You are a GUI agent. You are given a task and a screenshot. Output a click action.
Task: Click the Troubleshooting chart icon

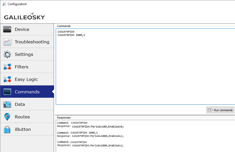(7, 42)
